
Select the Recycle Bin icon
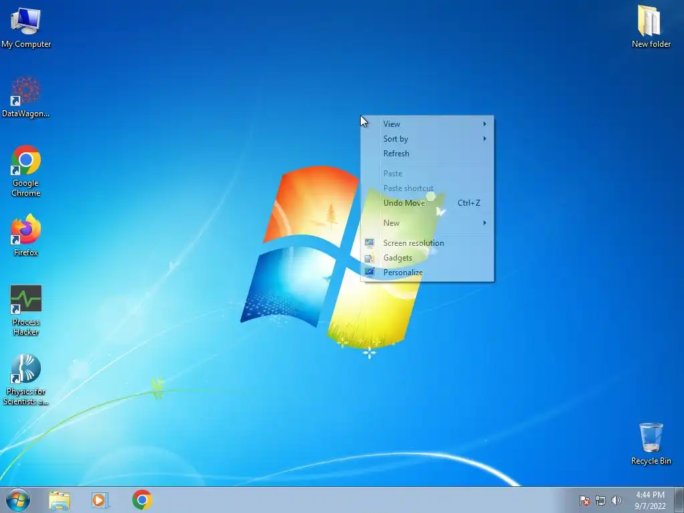(x=651, y=444)
